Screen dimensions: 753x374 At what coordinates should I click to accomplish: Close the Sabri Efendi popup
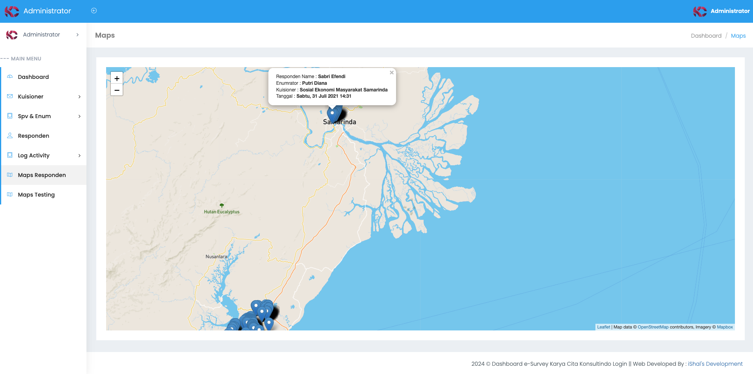coord(391,73)
